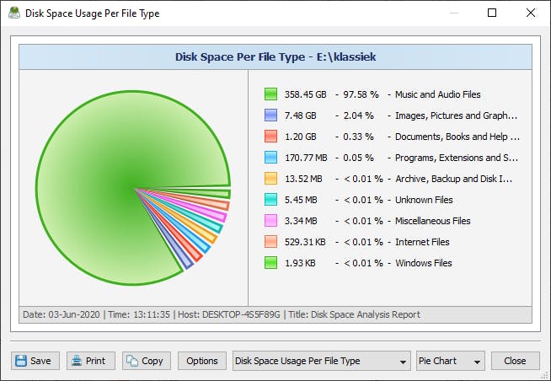Click the salmon Internet Files swatch
Screen dimensions: 551x381
coord(270,242)
